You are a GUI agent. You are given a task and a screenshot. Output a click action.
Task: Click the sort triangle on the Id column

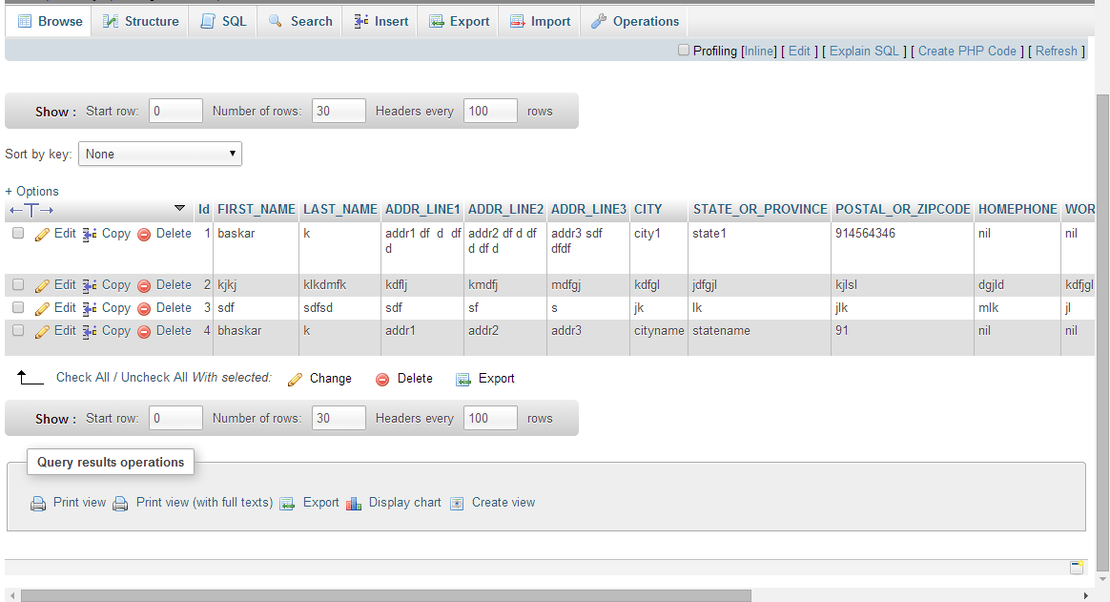[x=179, y=207]
